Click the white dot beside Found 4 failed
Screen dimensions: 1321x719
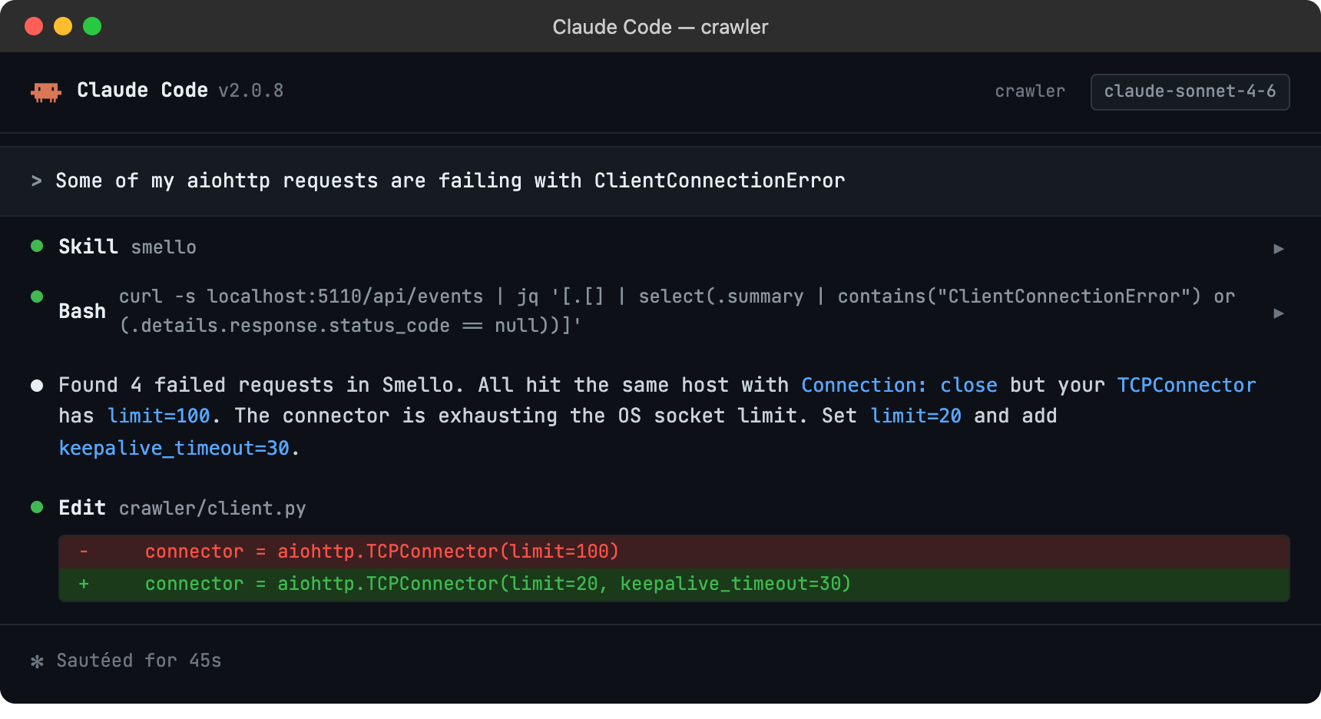pos(37,386)
